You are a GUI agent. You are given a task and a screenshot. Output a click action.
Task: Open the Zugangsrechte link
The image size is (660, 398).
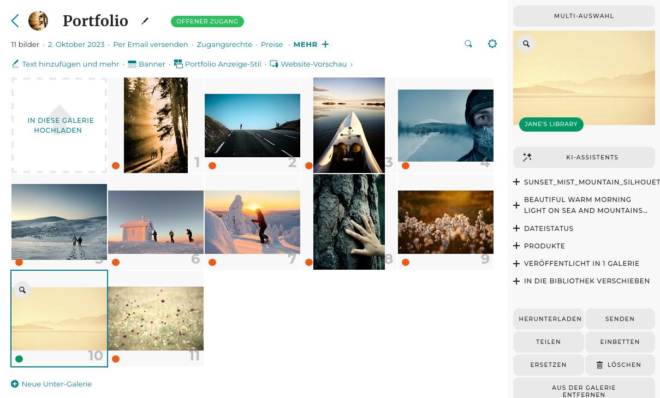(224, 44)
